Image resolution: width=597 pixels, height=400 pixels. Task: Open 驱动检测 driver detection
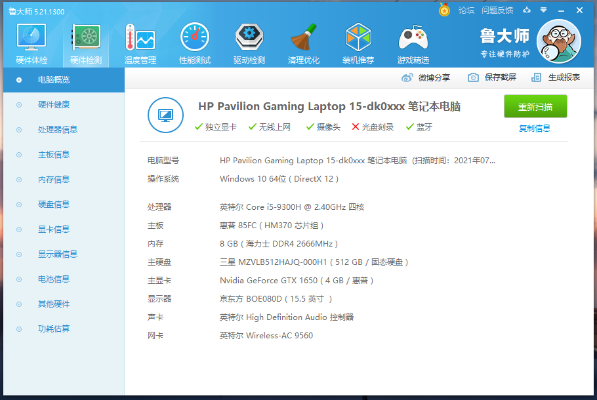coord(249,43)
